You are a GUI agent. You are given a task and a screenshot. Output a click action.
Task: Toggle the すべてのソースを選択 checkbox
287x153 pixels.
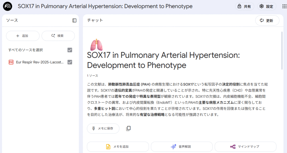click(x=70, y=50)
